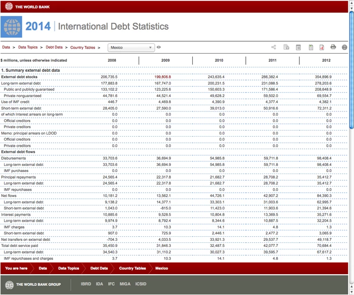Select Country Tables in the bottom red bar
354x295 pixels.
point(132,268)
